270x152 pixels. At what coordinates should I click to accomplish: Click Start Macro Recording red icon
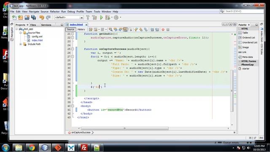pyautogui.click(x=163, y=30)
